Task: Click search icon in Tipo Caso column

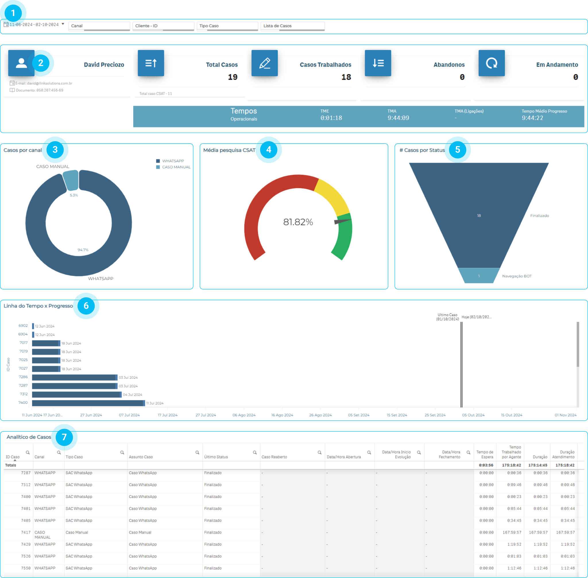Action: 122,453
